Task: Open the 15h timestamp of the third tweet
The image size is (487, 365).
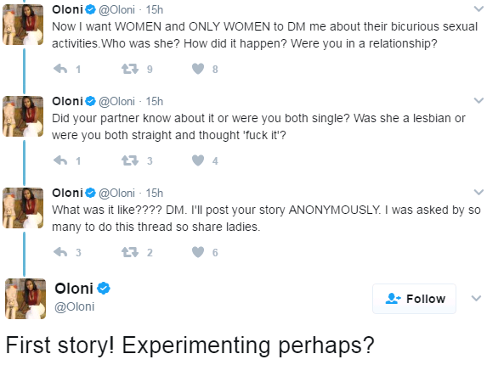Action: 155,194
